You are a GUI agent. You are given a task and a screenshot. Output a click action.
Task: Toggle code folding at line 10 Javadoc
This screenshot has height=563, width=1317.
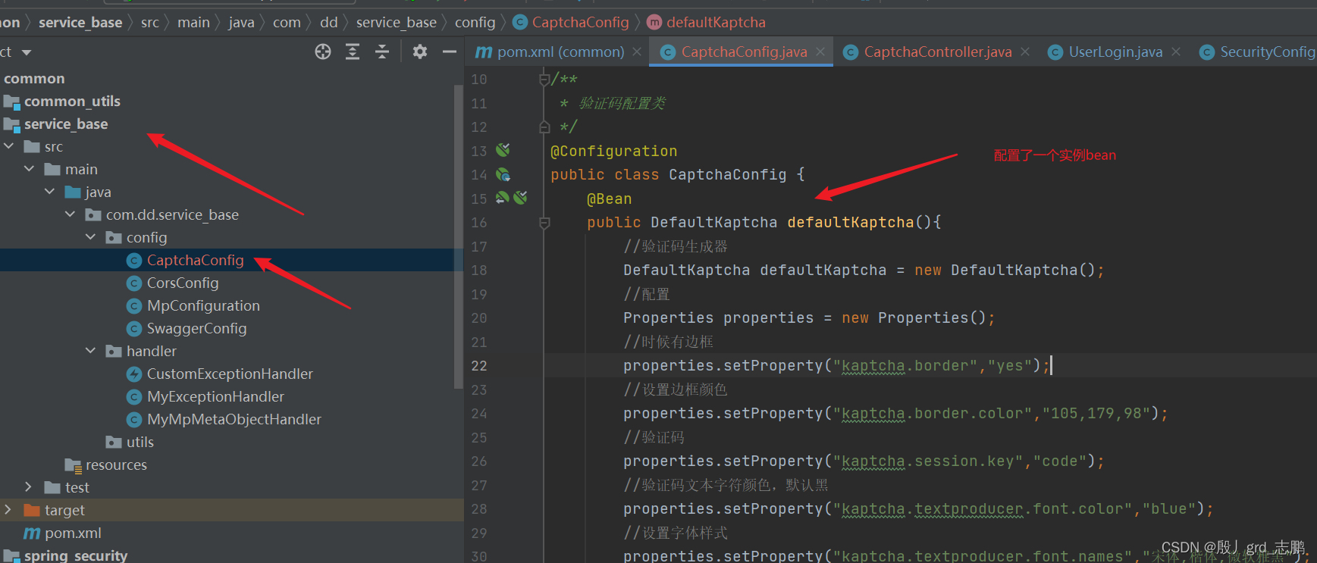pyautogui.click(x=544, y=79)
